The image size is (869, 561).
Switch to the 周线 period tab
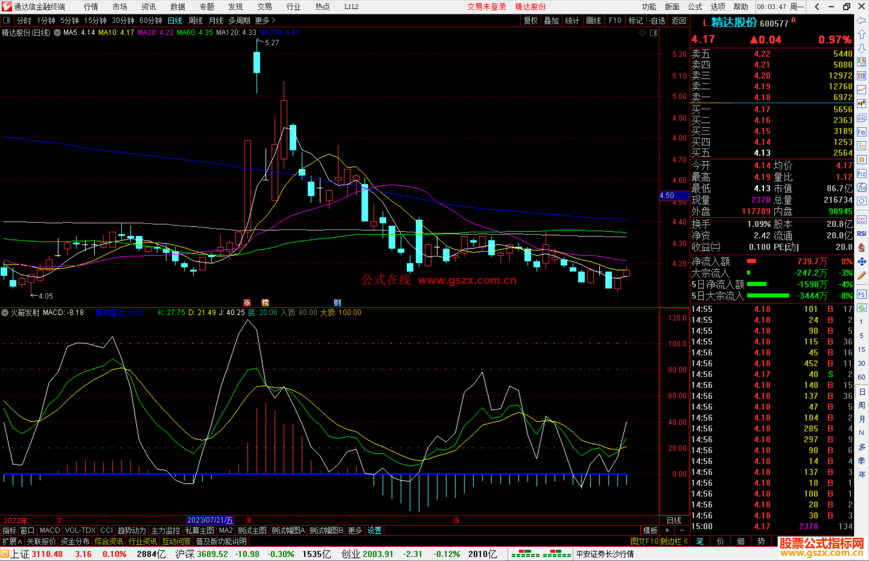196,21
